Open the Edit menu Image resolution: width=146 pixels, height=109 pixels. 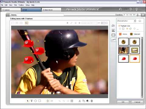pos(6,5)
